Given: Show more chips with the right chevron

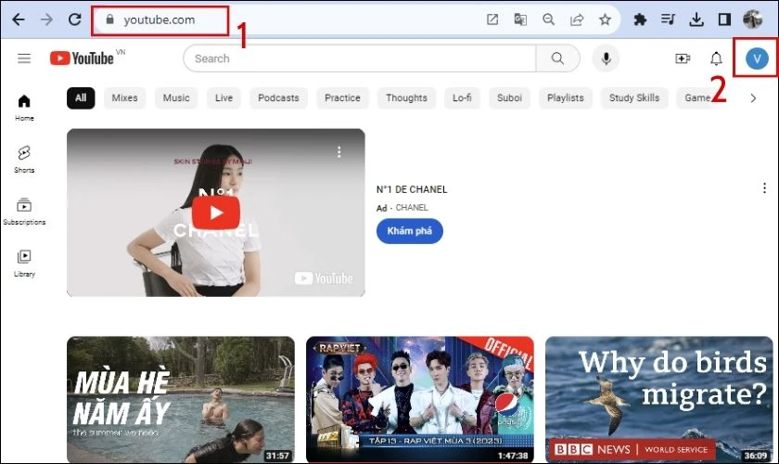Looking at the screenshot, I should (x=753, y=98).
